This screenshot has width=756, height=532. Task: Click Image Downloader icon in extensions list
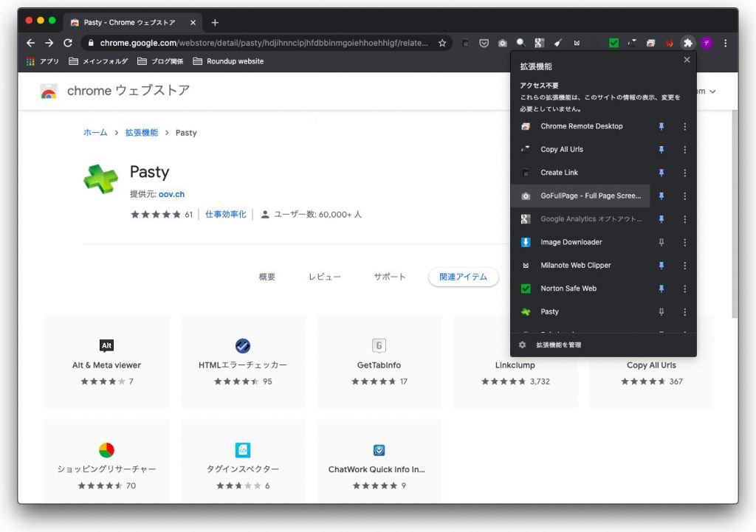coord(526,242)
